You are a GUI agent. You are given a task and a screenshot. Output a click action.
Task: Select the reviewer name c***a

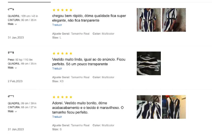pos(11,9)
